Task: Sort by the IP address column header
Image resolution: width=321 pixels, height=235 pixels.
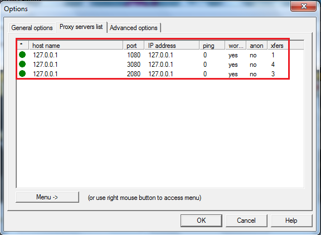Action: (172, 46)
